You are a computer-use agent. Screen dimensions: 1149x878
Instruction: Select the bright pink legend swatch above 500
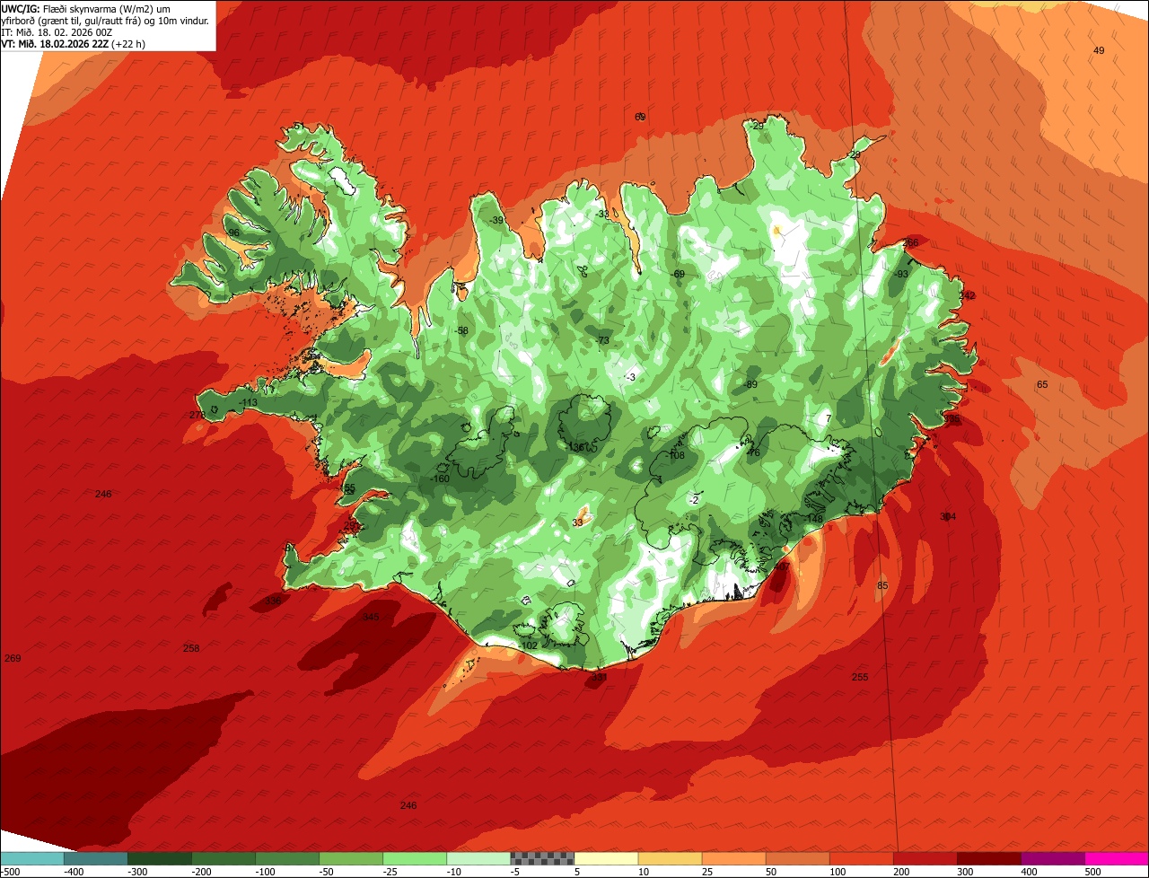[x=1117, y=858]
